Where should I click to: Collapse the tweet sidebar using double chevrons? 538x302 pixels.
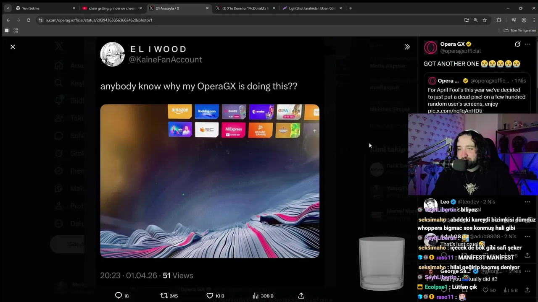tap(407, 47)
